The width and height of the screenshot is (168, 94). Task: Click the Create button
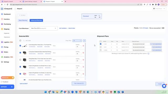(x=160, y=84)
